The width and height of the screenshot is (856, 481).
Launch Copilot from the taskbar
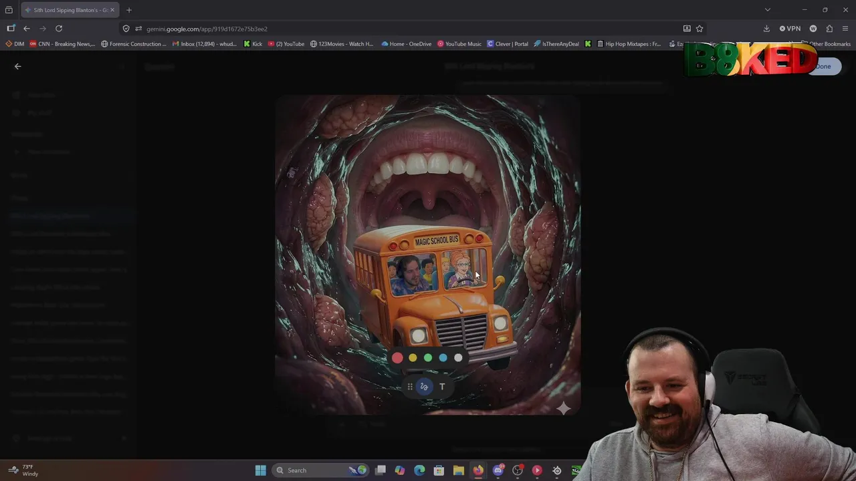pyautogui.click(x=400, y=470)
